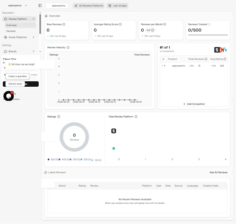Toggle the sidebar panel icon
The image size is (236, 224).
click(x=40, y=6)
